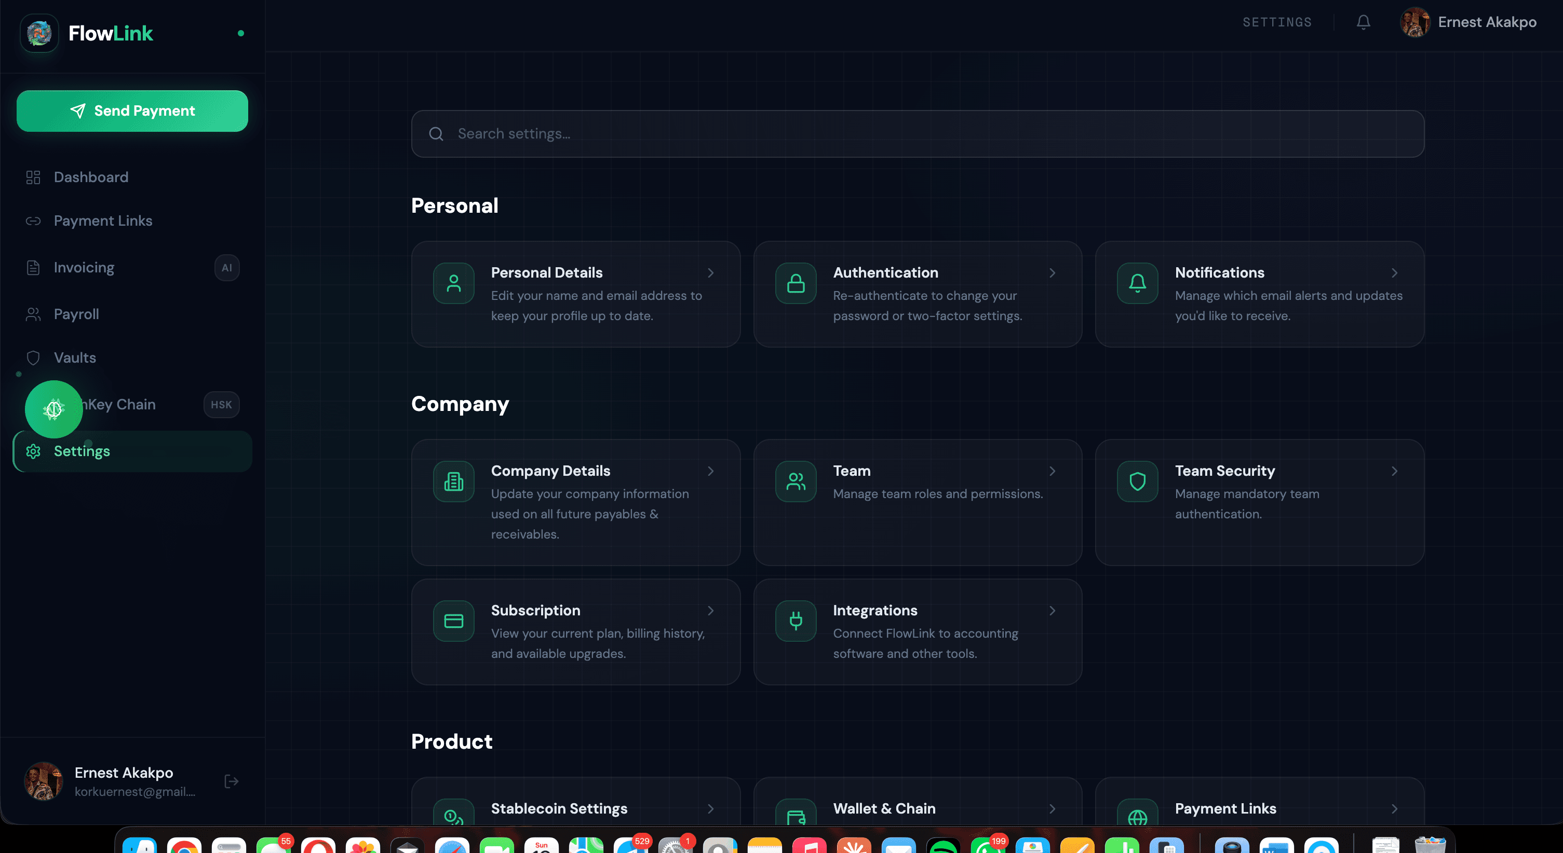
Task: Focus the Search settings input field
Action: (x=918, y=134)
